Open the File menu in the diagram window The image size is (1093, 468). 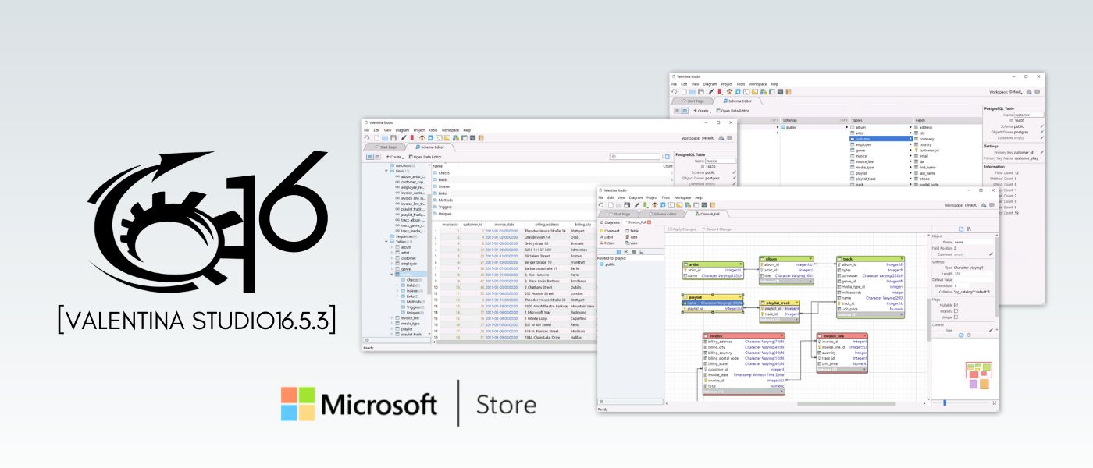tap(601, 197)
